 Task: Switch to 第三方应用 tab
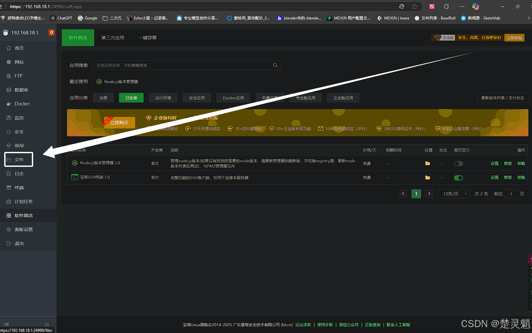113,38
